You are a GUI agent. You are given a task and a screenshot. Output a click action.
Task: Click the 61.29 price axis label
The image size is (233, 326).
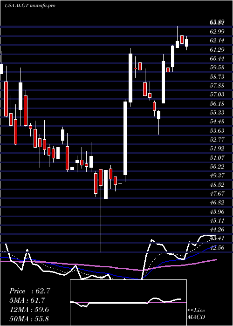(217, 50)
